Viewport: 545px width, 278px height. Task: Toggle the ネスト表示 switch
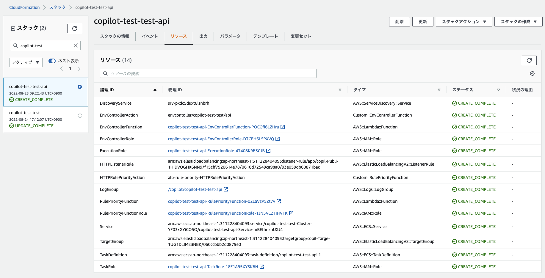click(52, 61)
